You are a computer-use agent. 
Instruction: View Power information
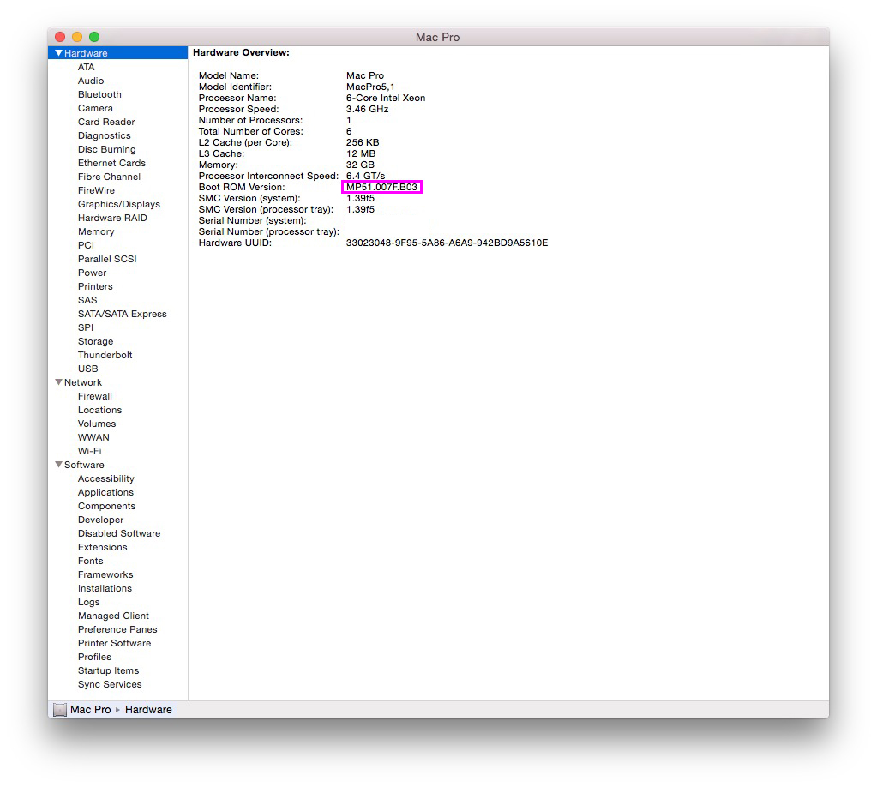click(x=92, y=273)
